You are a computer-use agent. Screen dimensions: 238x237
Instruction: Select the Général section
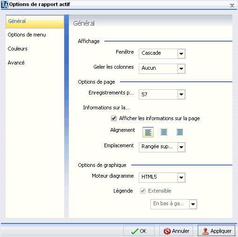tap(35, 22)
